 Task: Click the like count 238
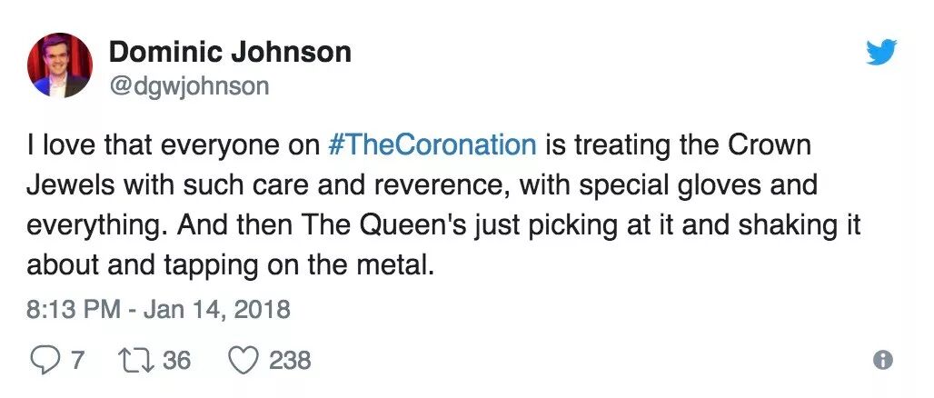pos(290,361)
